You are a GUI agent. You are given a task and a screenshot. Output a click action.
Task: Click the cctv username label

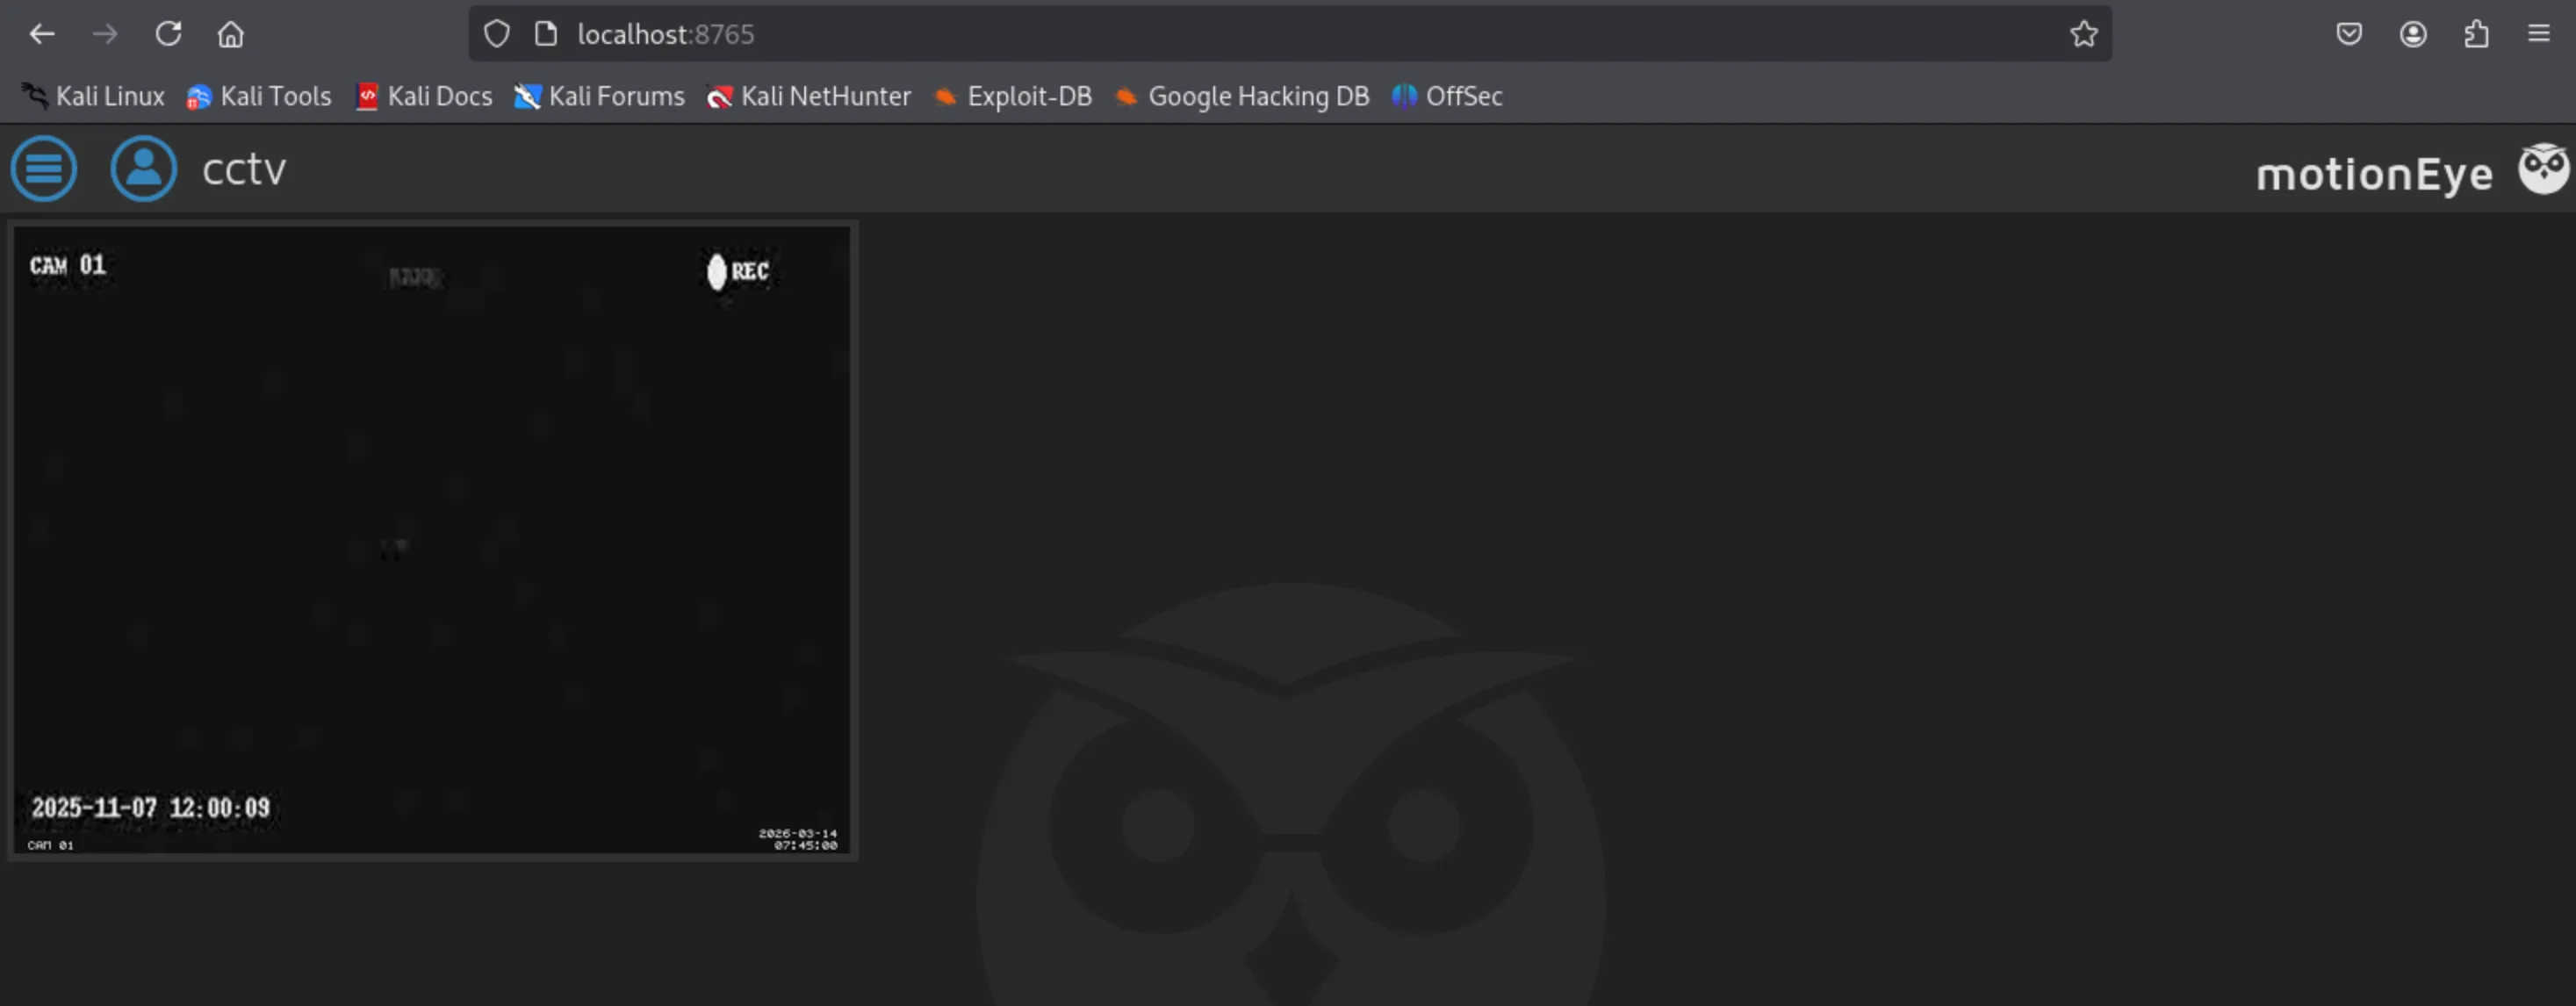pos(244,169)
